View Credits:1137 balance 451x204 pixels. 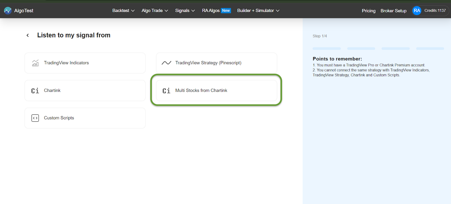(435, 11)
